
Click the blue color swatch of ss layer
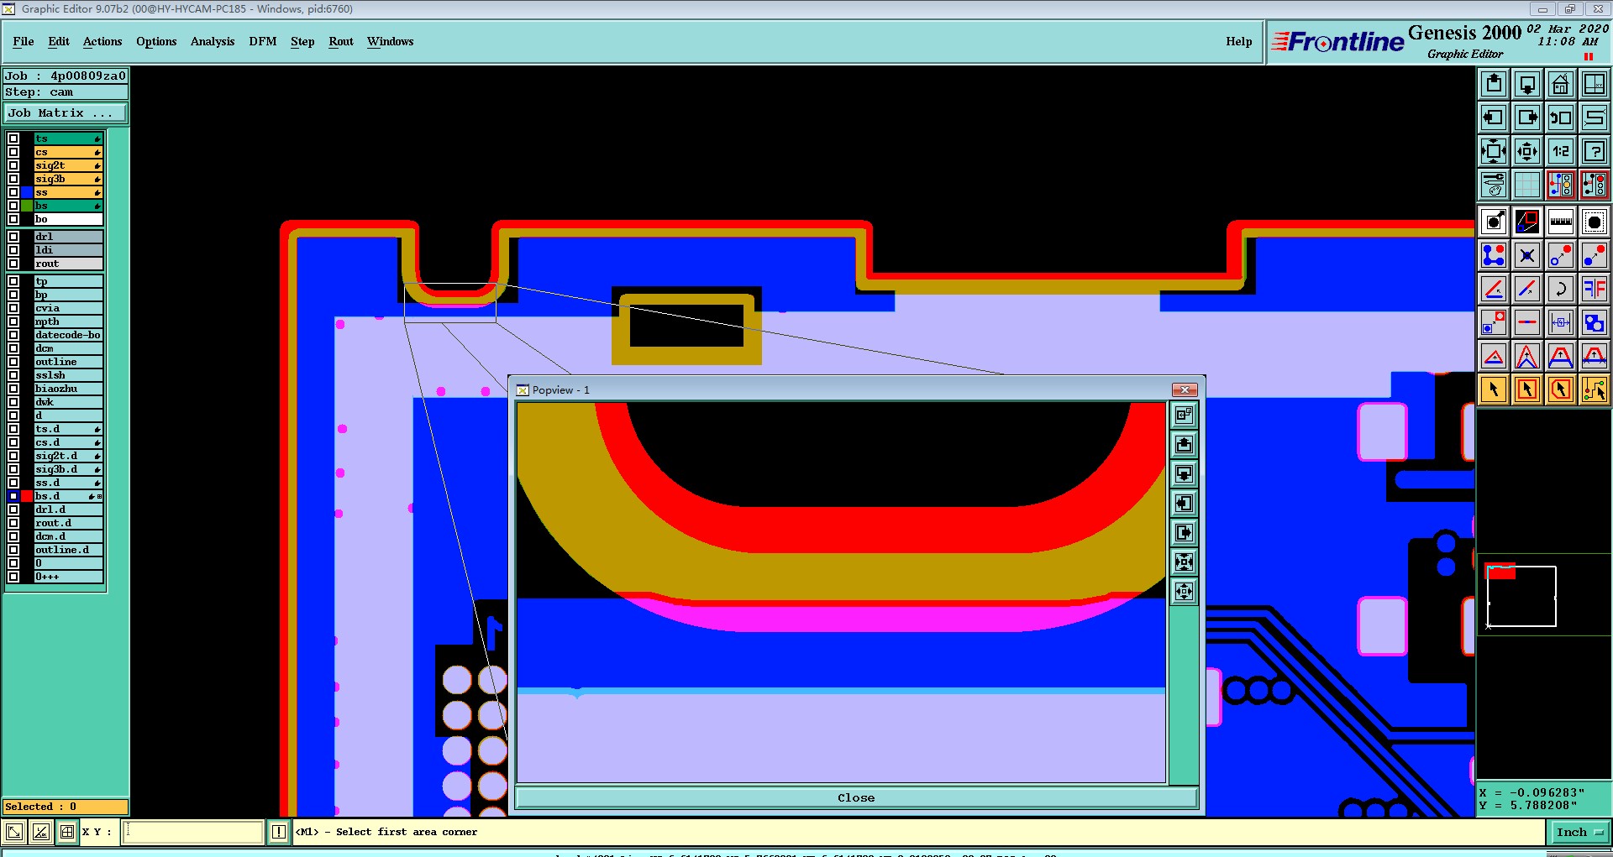pyautogui.click(x=27, y=192)
